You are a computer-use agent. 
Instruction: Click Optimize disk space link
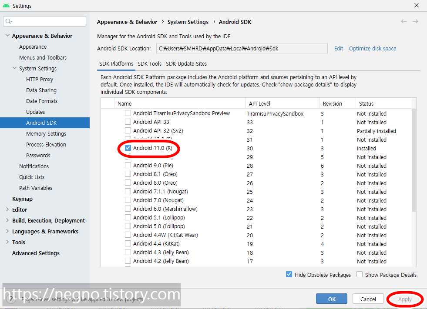tap(373, 48)
